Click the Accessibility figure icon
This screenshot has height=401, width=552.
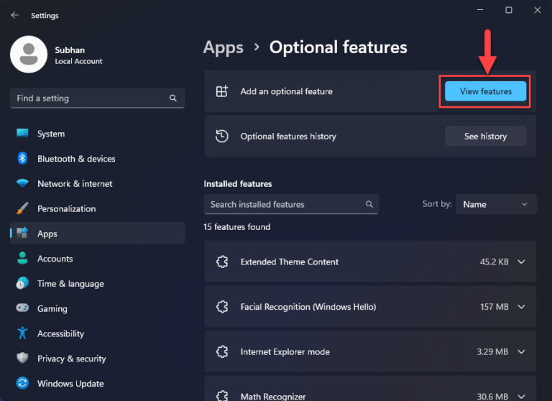(x=22, y=333)
